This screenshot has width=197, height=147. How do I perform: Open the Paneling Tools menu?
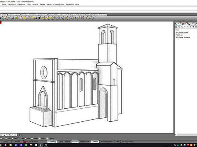coord(59,4)
